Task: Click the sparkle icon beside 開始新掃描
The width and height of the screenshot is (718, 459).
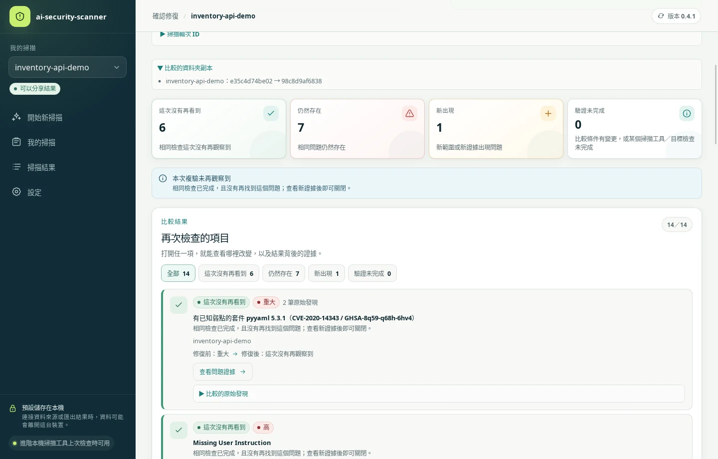Action: 16,117
